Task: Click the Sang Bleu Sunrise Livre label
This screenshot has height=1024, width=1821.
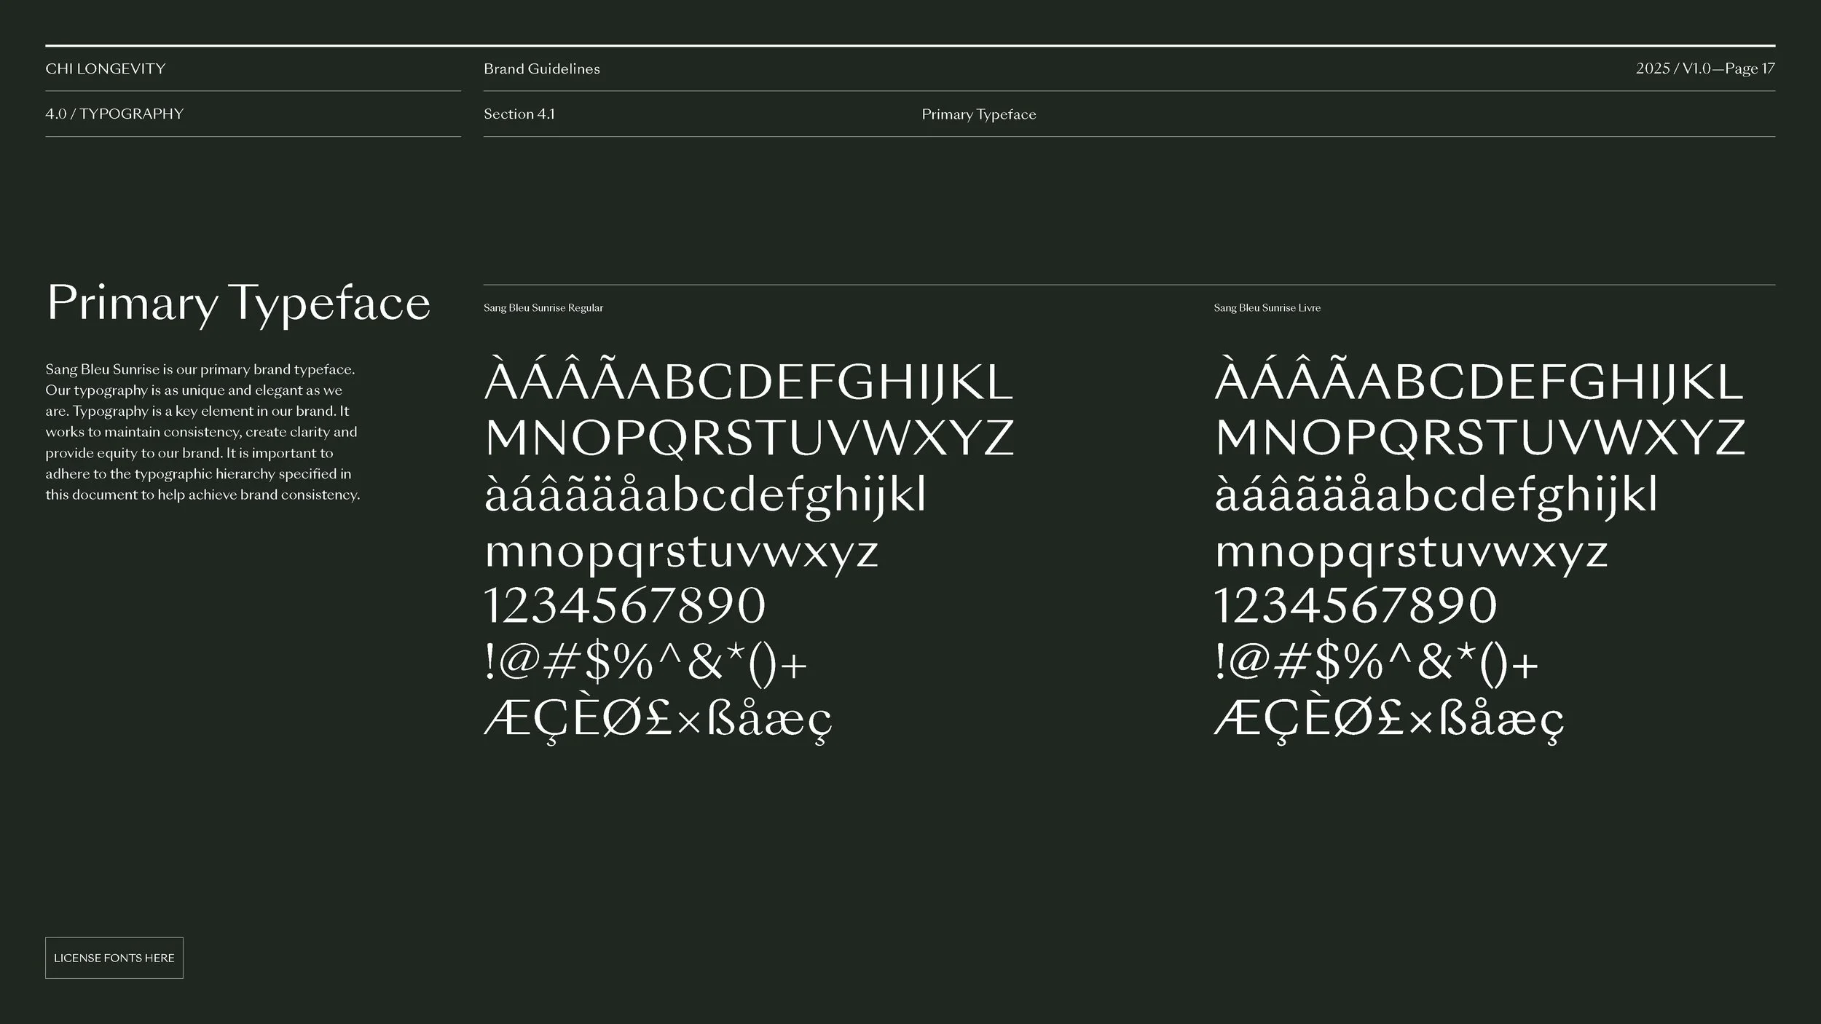Action: click(1267, 308)
